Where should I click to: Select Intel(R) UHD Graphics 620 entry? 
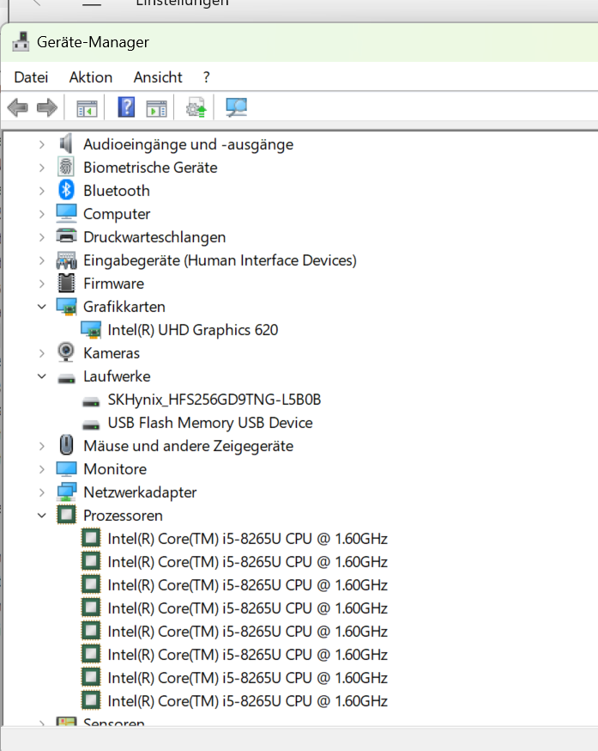click(193, 330)
